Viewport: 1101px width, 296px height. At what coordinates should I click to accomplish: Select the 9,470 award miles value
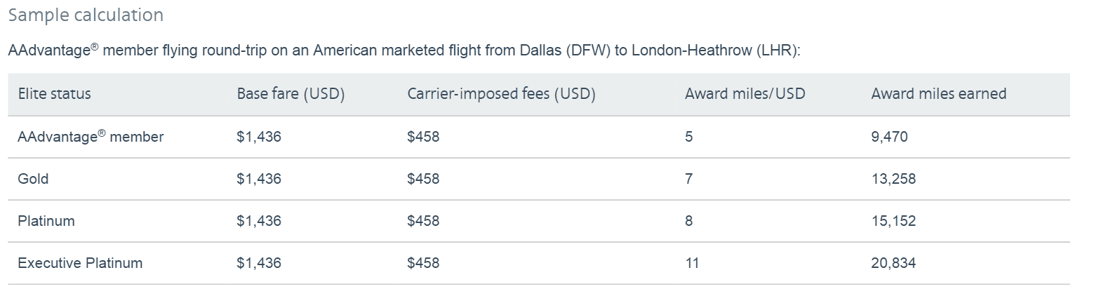pos(889,137)
